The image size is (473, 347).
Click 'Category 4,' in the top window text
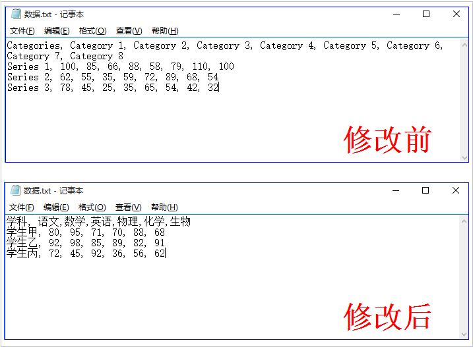click(288, 46)
